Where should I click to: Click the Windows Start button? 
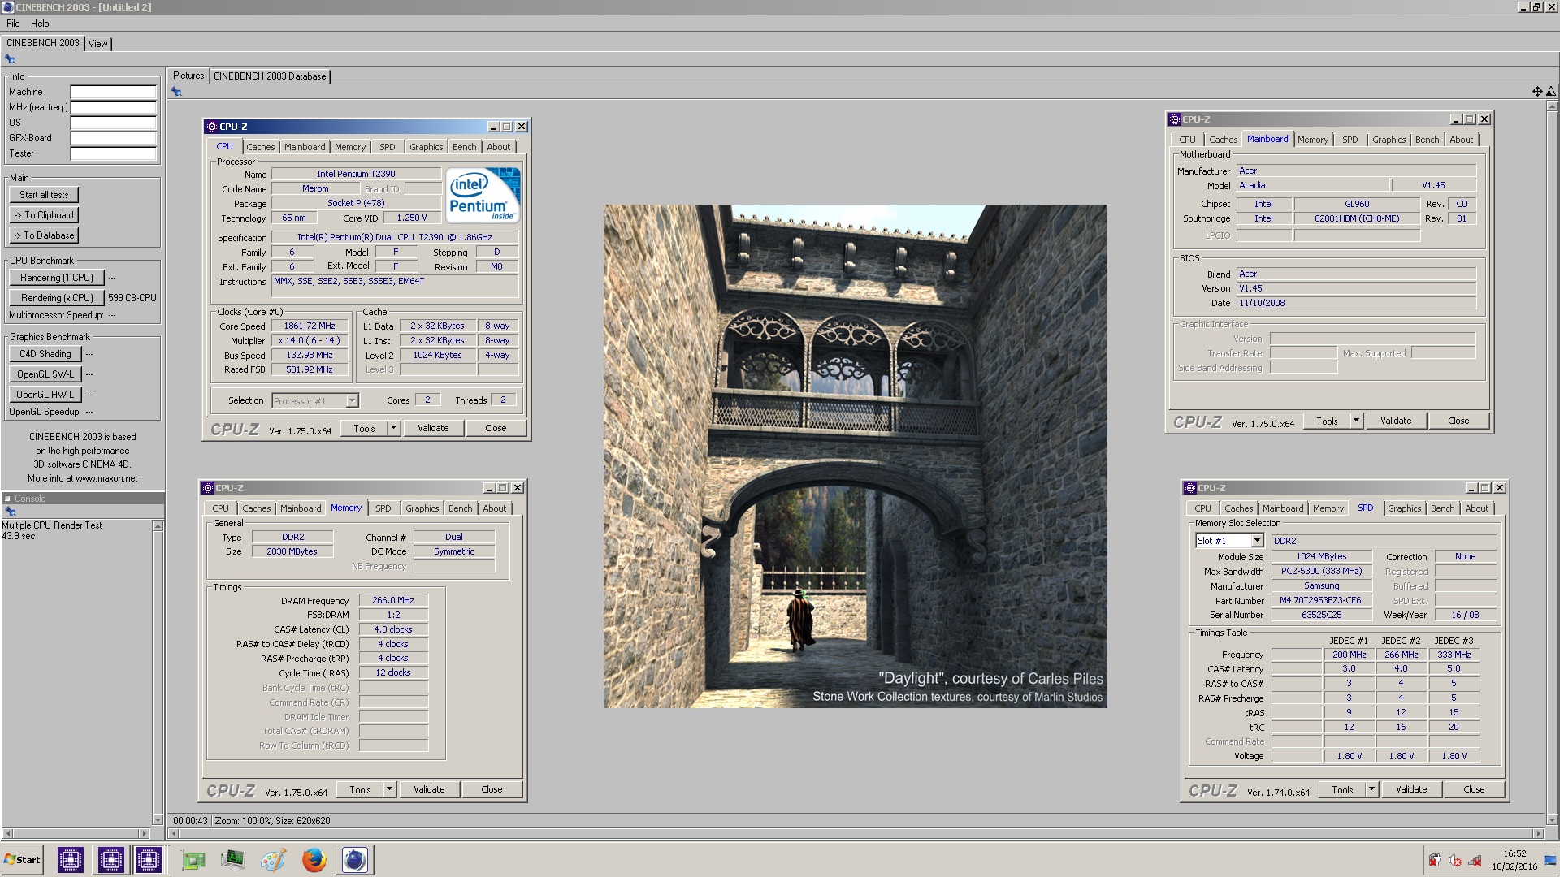pyautogui.click(x=23, y=860)
